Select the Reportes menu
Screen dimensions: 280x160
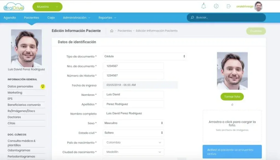[105, 17]
